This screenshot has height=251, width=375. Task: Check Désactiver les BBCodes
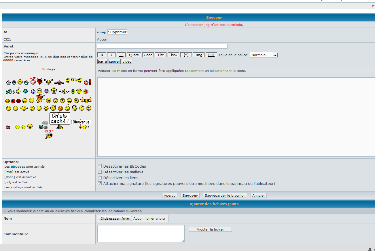(100, 166)
